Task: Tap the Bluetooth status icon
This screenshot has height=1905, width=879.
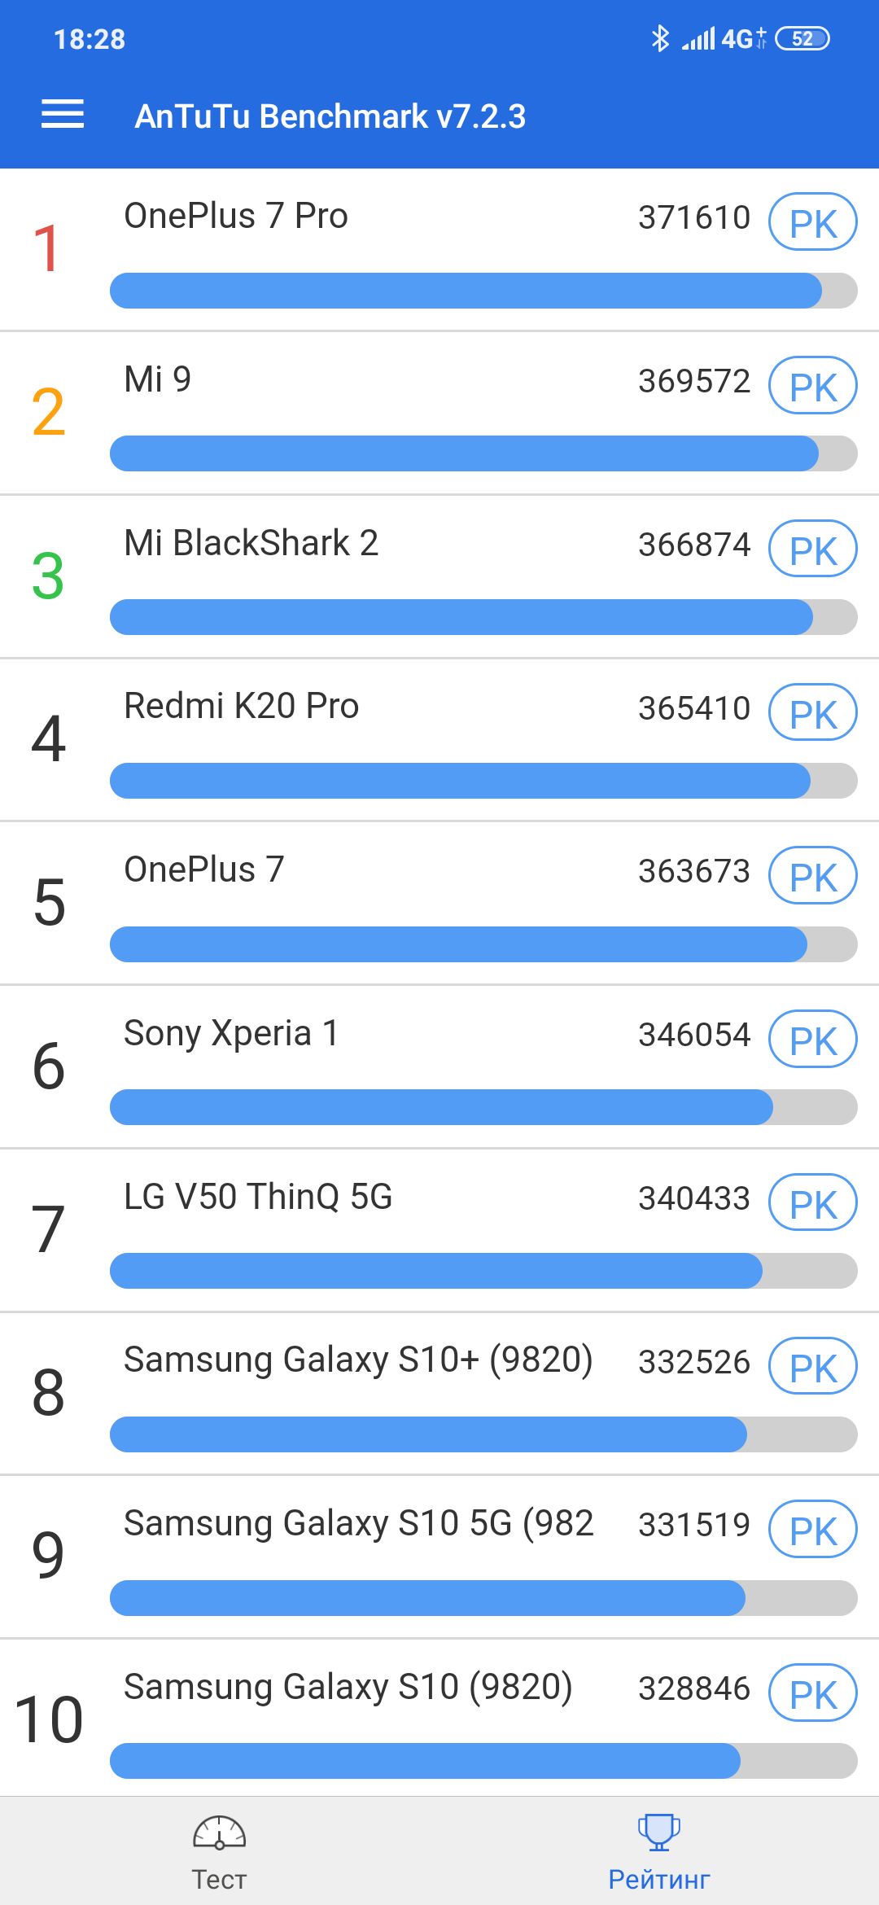Action: [x=660, y=38]
